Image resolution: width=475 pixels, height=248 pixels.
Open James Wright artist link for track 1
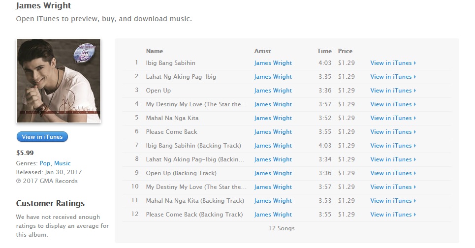pyautogui.click(x=273, y=63)
